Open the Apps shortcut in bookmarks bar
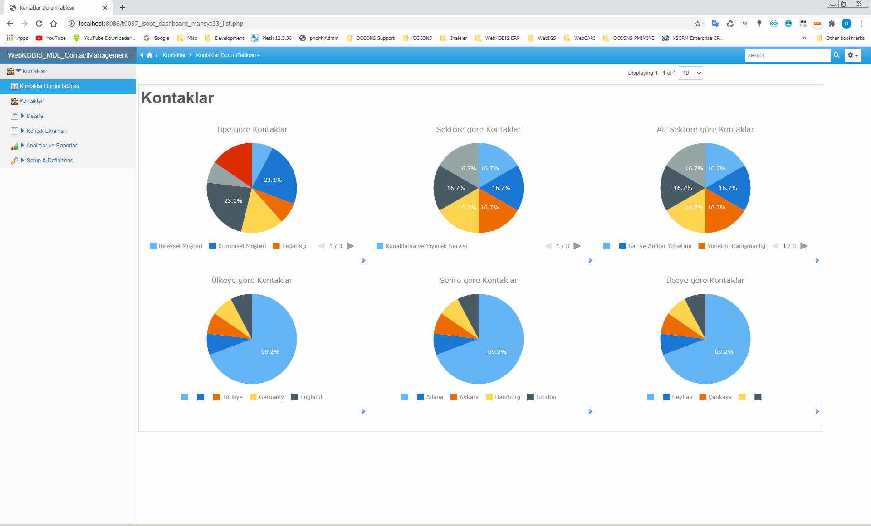Image resolution: width=871 pixels, height=526 pixels. (17, 38)
